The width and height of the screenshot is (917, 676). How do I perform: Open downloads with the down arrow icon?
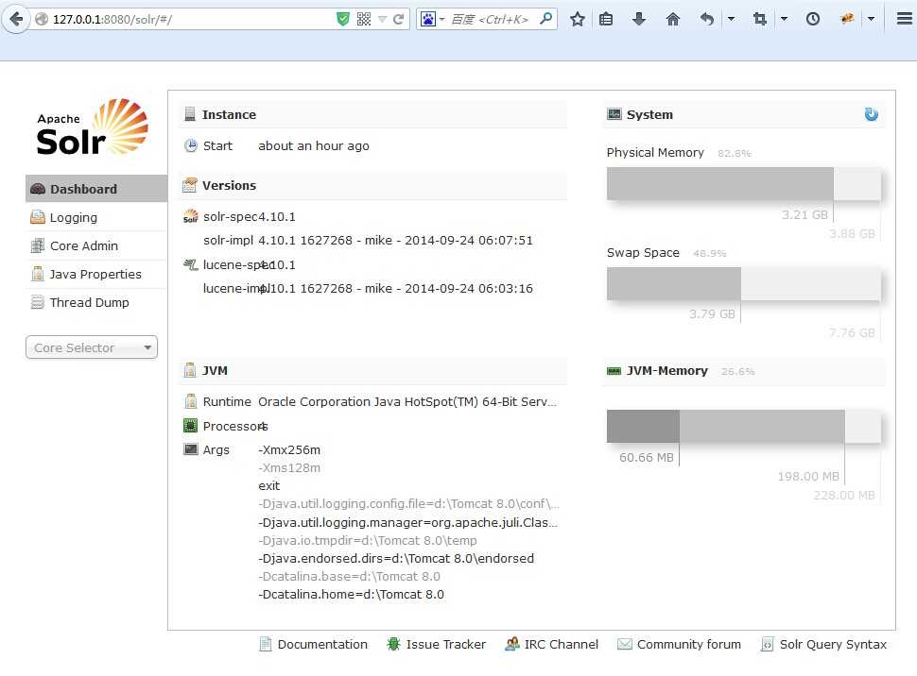click(x=639, y=19)
